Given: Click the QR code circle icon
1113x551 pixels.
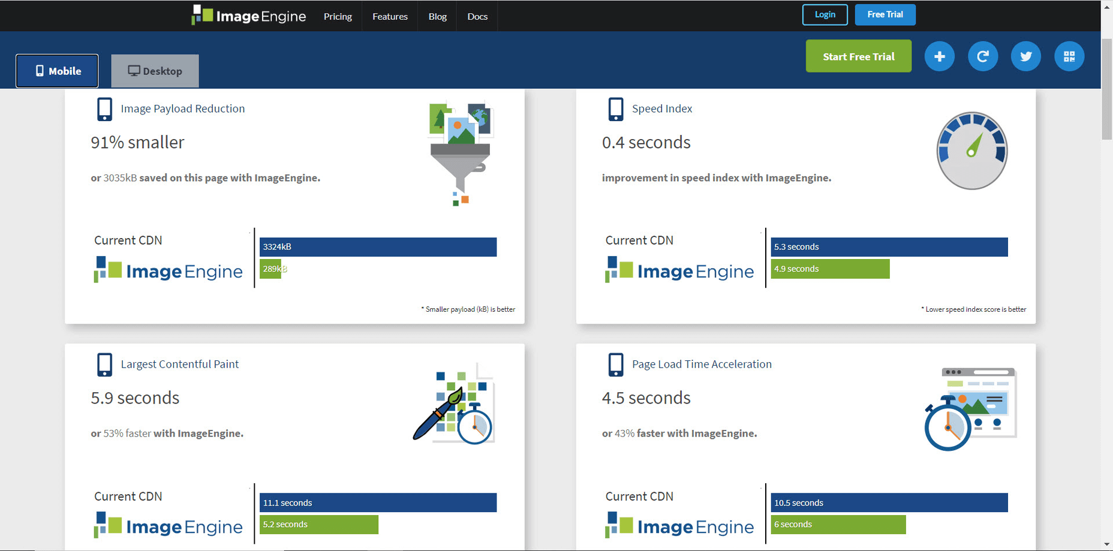Looking at the screenshot, I should [x=1069, y=56].
